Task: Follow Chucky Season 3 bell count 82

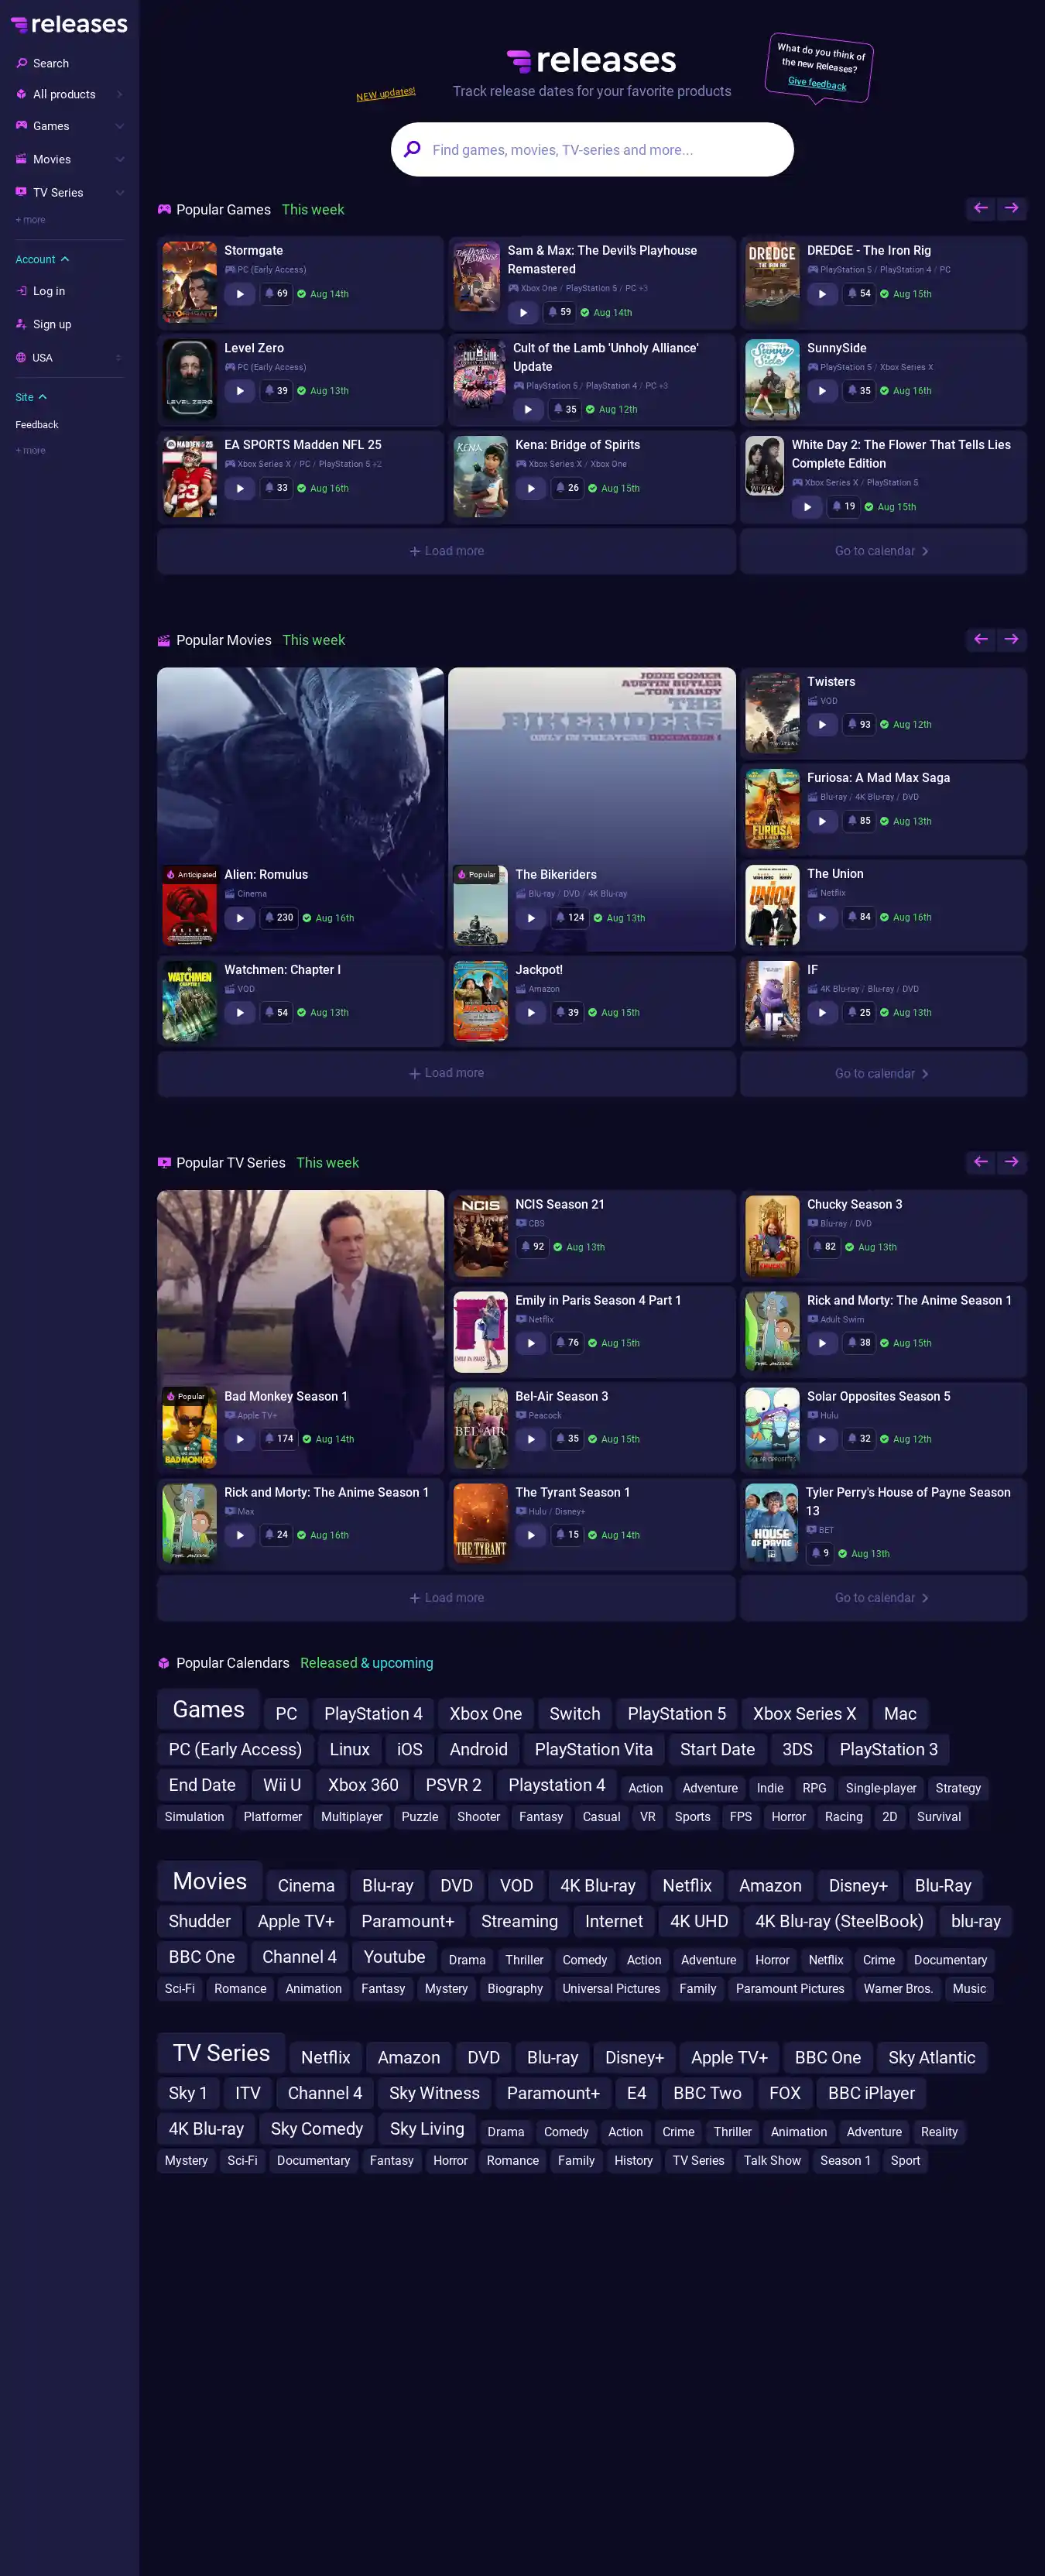Action: (x=824, y=1247)
